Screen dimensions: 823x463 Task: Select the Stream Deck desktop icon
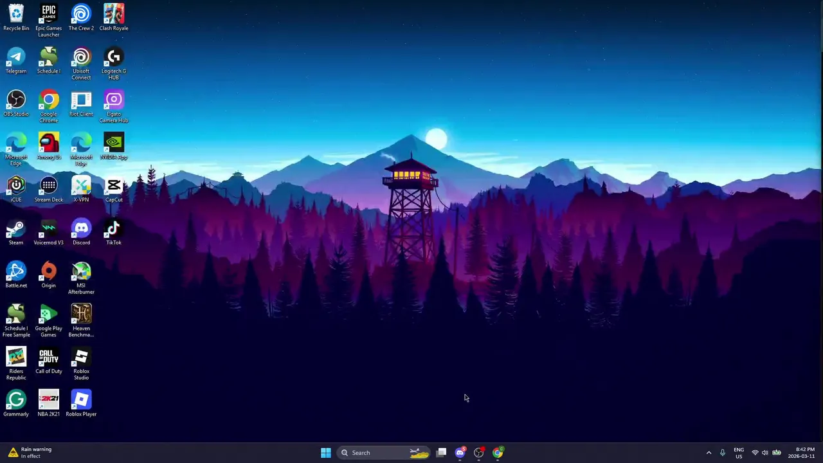point(49,190)
